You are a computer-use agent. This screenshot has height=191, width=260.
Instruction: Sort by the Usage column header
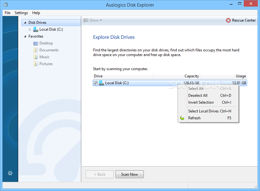pyautogui.click(x=224, y=76)
